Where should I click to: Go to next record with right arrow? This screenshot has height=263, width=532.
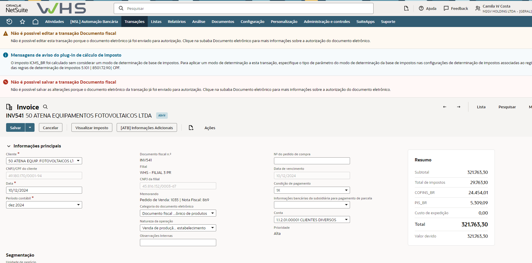459,107
